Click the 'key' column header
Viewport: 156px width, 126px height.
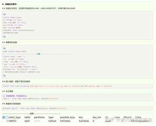point(81,117)
